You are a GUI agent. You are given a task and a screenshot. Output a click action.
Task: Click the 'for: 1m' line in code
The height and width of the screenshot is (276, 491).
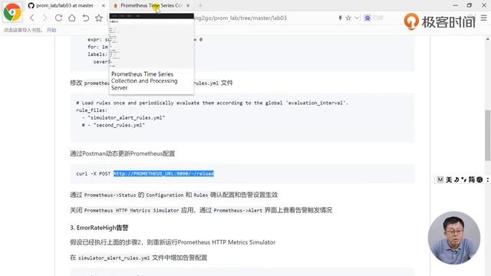97,47
